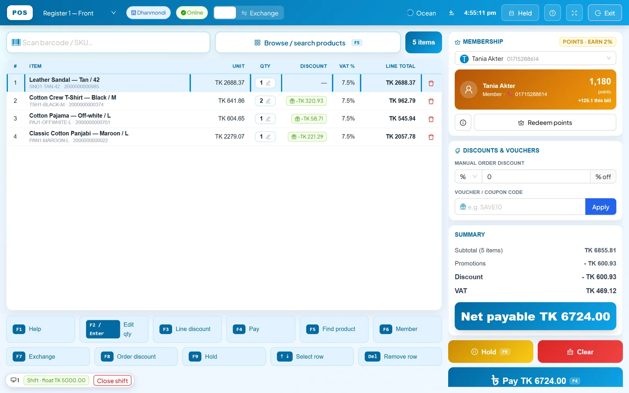Click the Redeem points button
The height and width of the screenshot is (393, 629).
(x=545, y=123)
